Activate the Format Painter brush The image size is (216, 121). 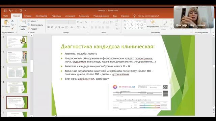point(12,29)
